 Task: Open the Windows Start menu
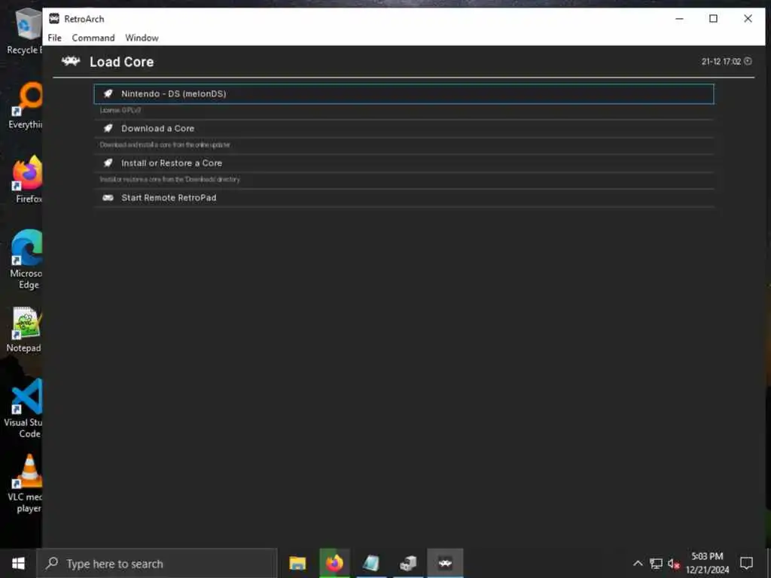[18, 563]
